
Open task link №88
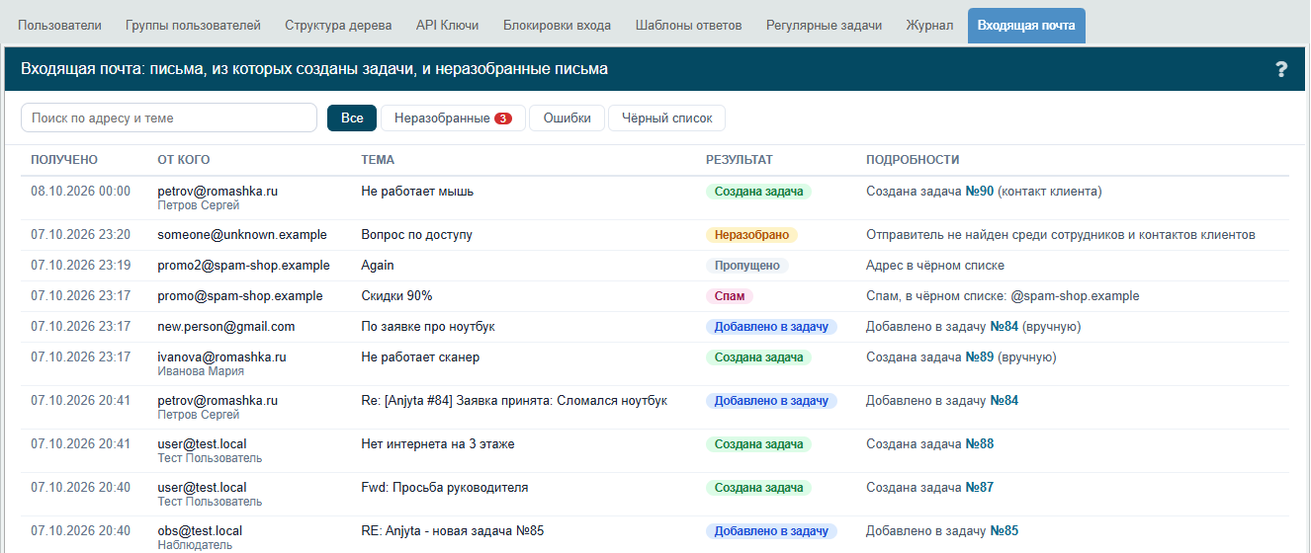979,443
